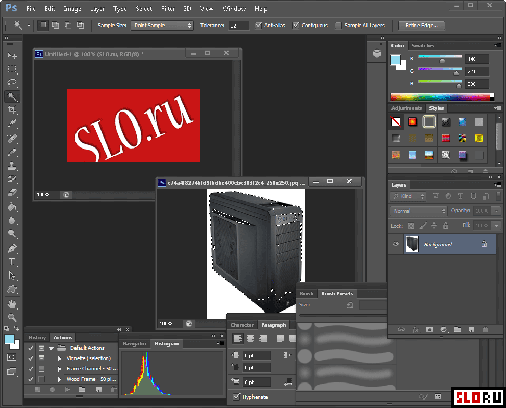The height and width of the screenshot is (408, 506).
Task: Select the Move tool
Action: coord(12,56)
